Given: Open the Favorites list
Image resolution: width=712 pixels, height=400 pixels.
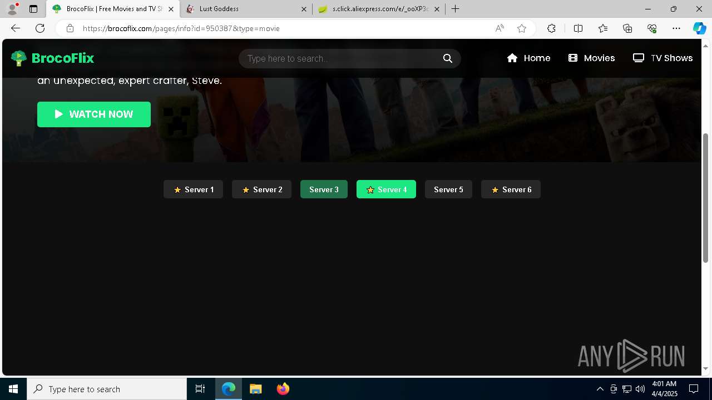Looking at the screenshot, I should tap(603, 28).
